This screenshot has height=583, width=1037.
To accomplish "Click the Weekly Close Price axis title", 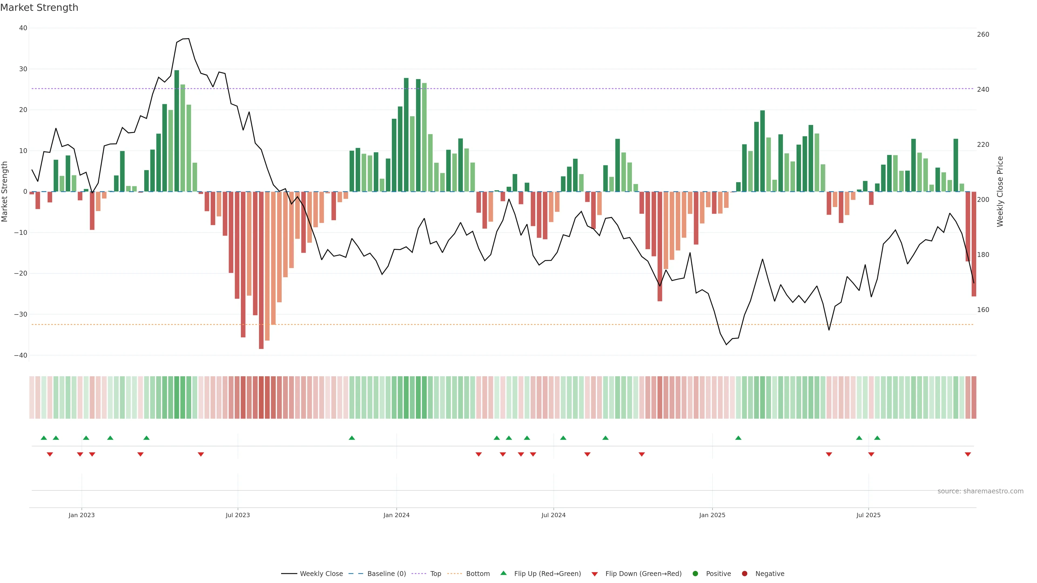I will click(x=1000, y=192).
